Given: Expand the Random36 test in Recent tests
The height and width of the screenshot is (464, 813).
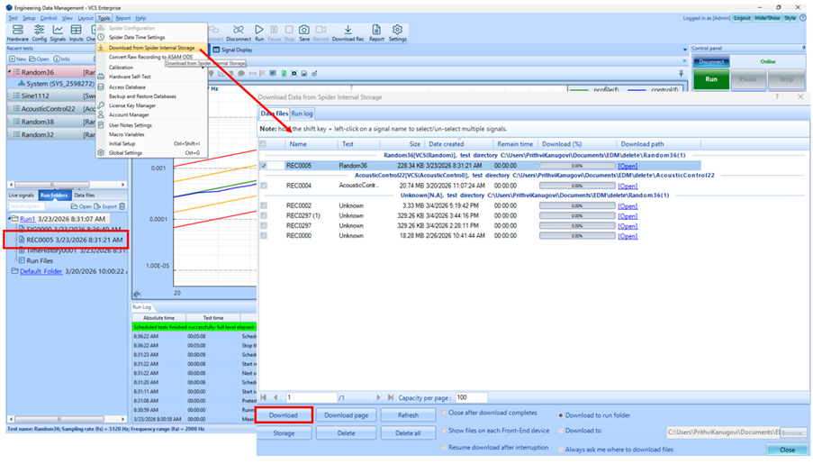Looking at the screenshot, I should [x=8, y=71].
